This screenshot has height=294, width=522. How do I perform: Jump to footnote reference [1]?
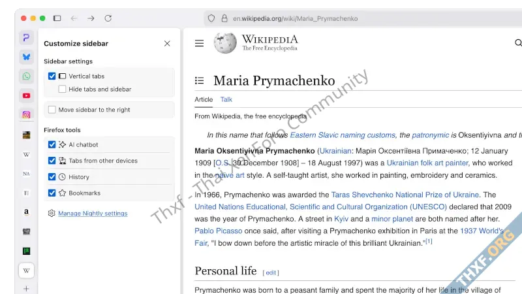[429, 241]
